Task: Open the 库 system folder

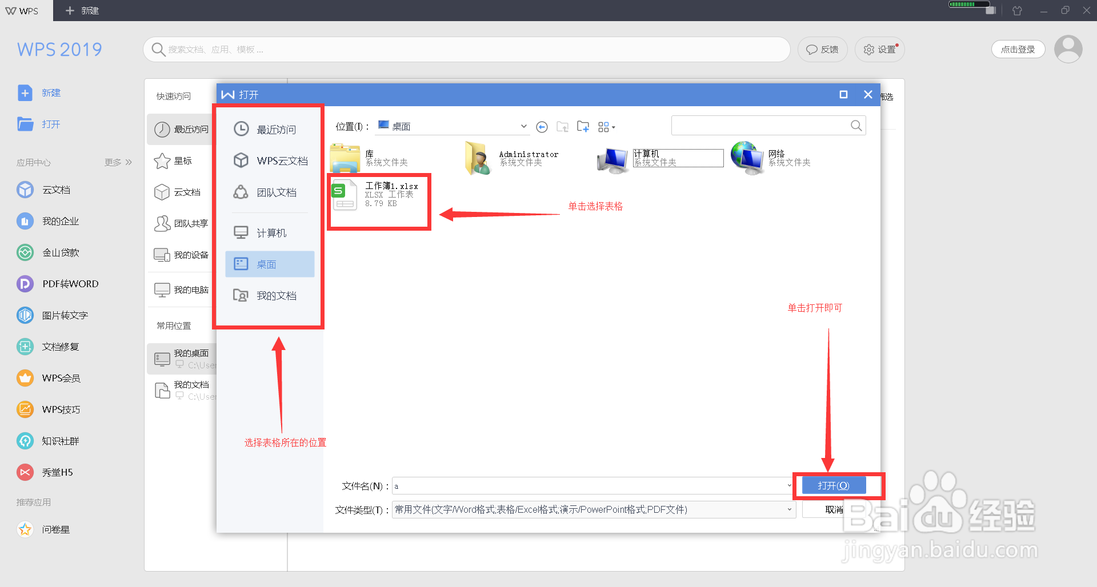Action: (x=370, y=158)
